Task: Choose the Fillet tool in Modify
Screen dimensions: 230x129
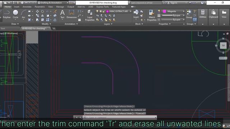Action: (48, 16)
